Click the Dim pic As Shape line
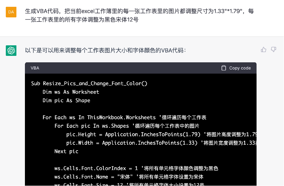Image resolution: width=284 pixels, height=186 pixels. point(66,100)
